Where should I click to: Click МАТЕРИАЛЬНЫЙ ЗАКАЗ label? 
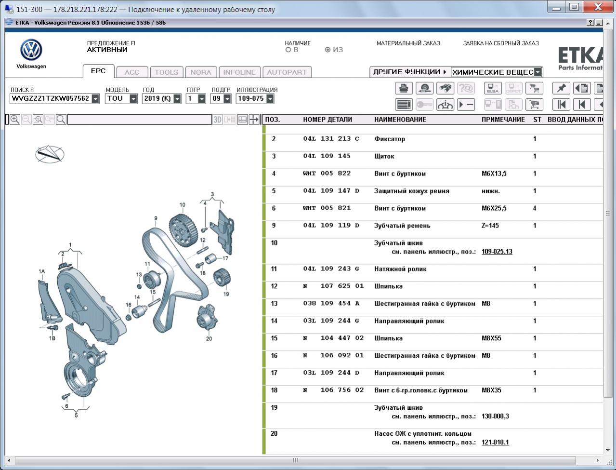pos(408,43)
